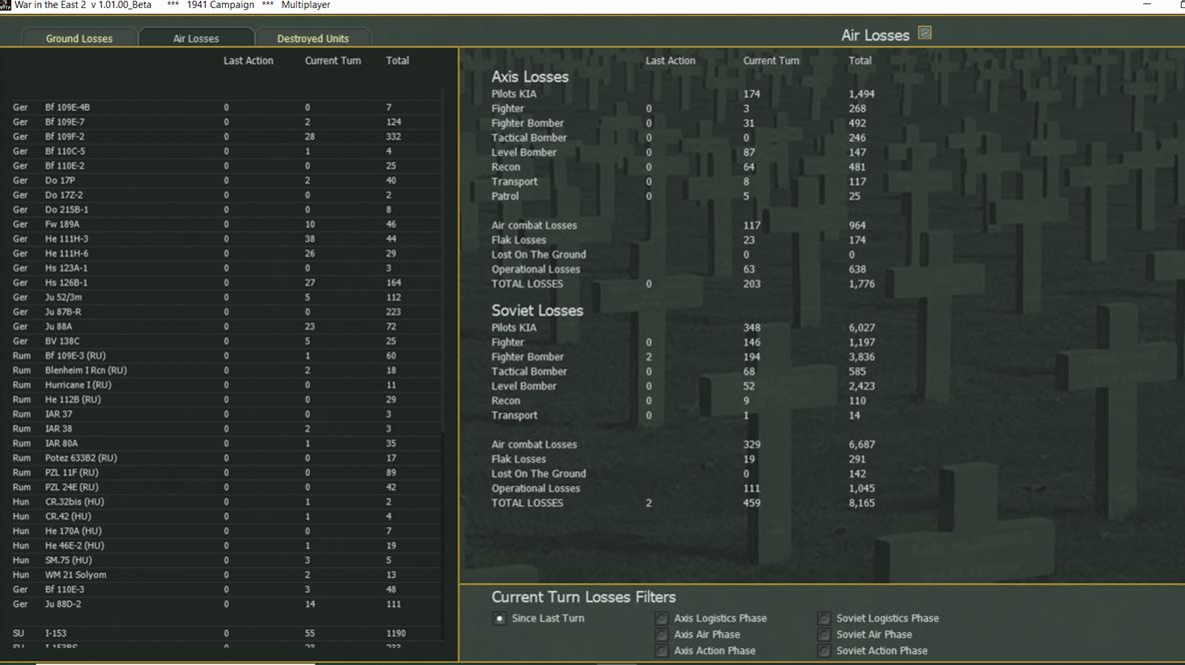Click the War in the East app icon
1185x665 pixels.
tap(5, 5)
